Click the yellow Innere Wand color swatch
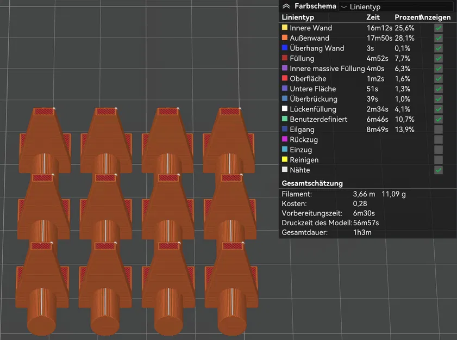The height and width of the screenshot is (340, 457). click(x=285, y=27)
